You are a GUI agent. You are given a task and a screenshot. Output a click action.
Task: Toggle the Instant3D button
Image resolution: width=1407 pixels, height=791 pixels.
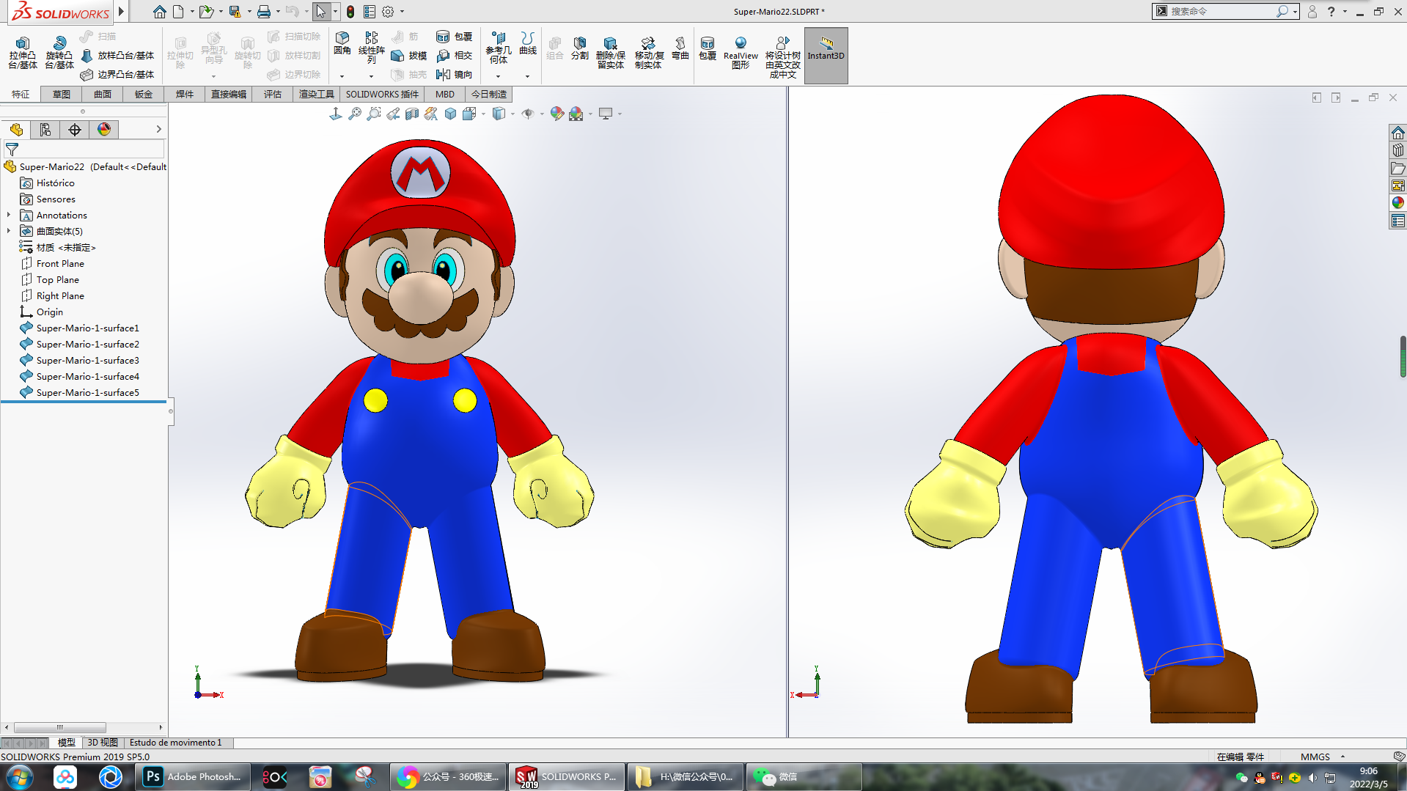(x=826, y=56)
